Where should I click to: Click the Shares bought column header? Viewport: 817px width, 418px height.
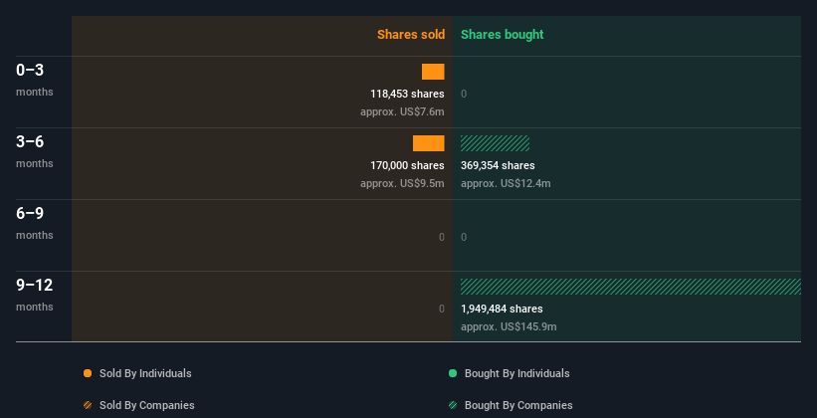(x=502, y=35)
